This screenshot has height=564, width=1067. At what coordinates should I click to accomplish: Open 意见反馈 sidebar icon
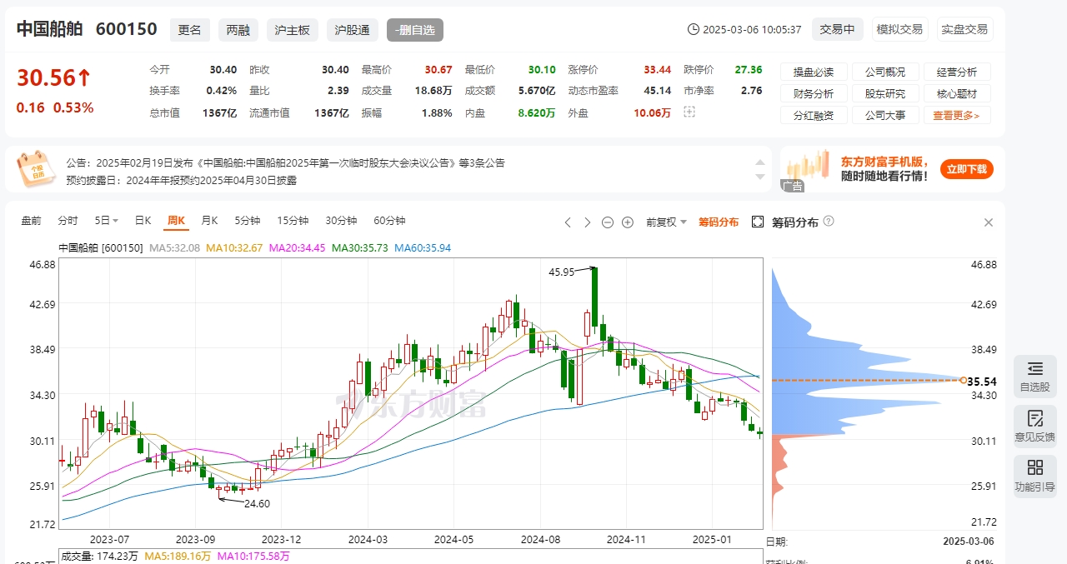coord(1035,426)
